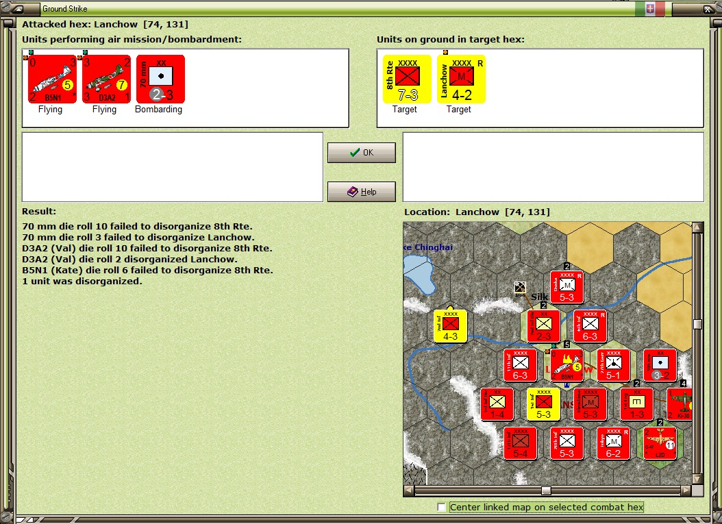Click the flag icon in title bar

649,8
